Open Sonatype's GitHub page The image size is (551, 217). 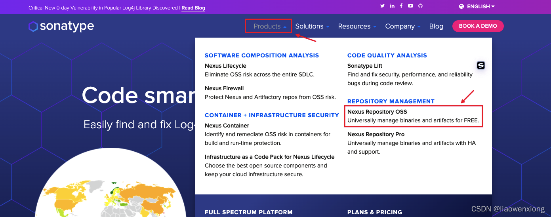coord(421,6)
